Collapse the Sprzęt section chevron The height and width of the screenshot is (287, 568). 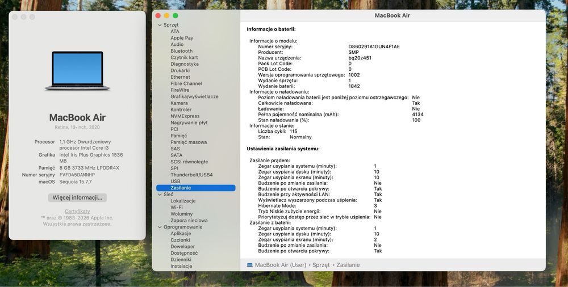[x=160, y=25]
